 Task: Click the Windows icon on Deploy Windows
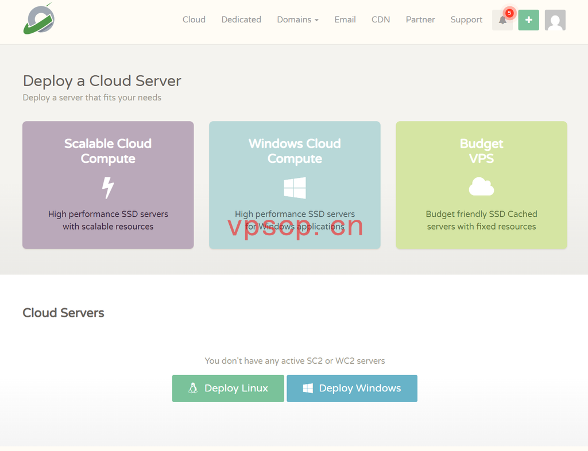click(308, 388)
